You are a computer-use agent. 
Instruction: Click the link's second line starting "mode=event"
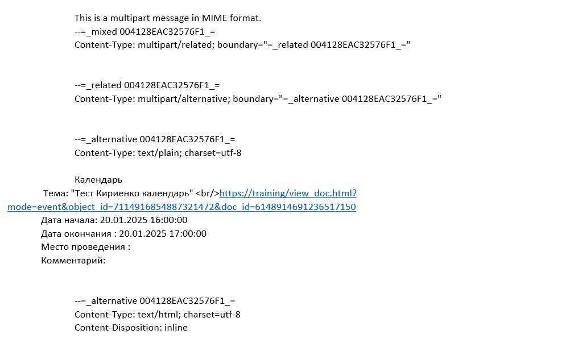[181, 207]
